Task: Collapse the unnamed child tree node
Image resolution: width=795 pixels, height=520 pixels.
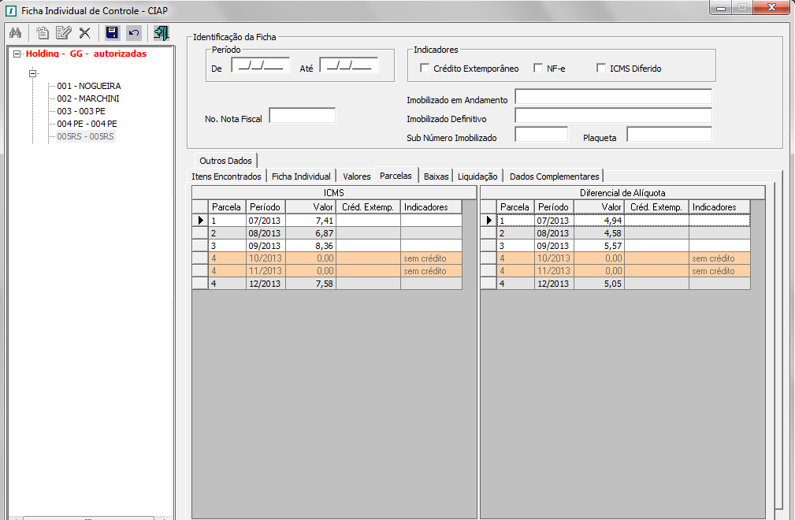Action: [33, 73]
